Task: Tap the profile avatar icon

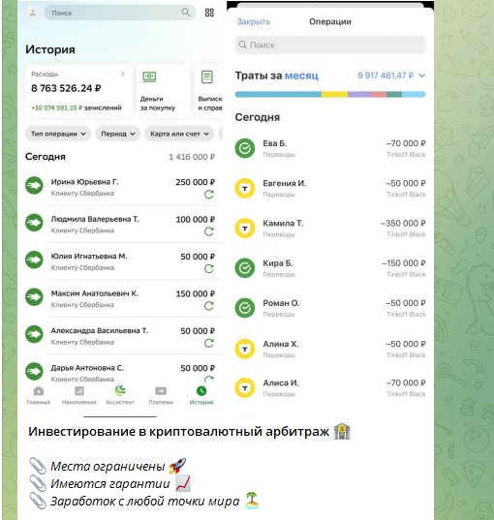Action: click(33, 13)
